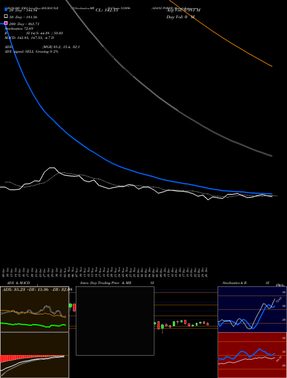Image resolution: width=287 pixels, height=378 pixels.
Task: Click the 'Day Vol: 0 M' text
Action: click(x=180, y=17)
